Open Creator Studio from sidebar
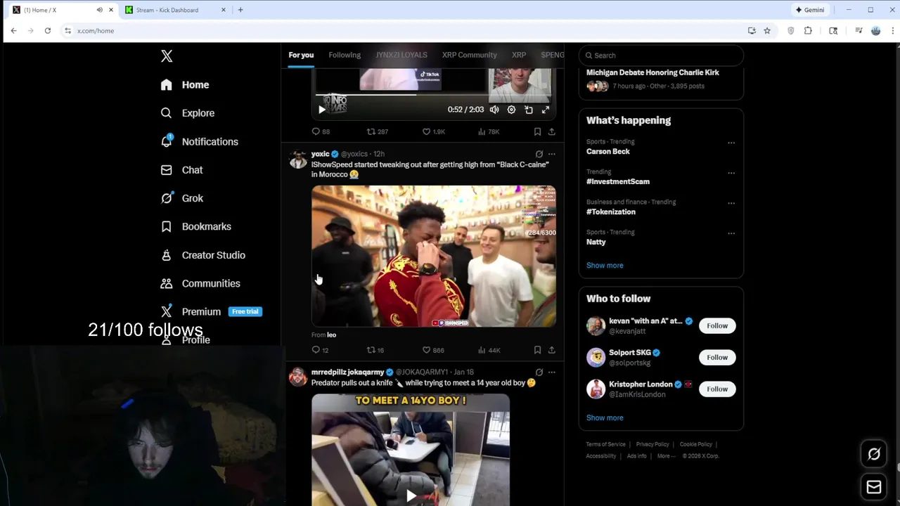Screen dimensions: 900x506 [x=202, y=255]
